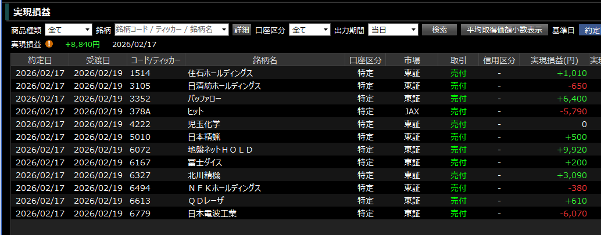
Task: Click the 平均取得価額小数表示 button
Action: pyautogui.click(x=504, y=30)
